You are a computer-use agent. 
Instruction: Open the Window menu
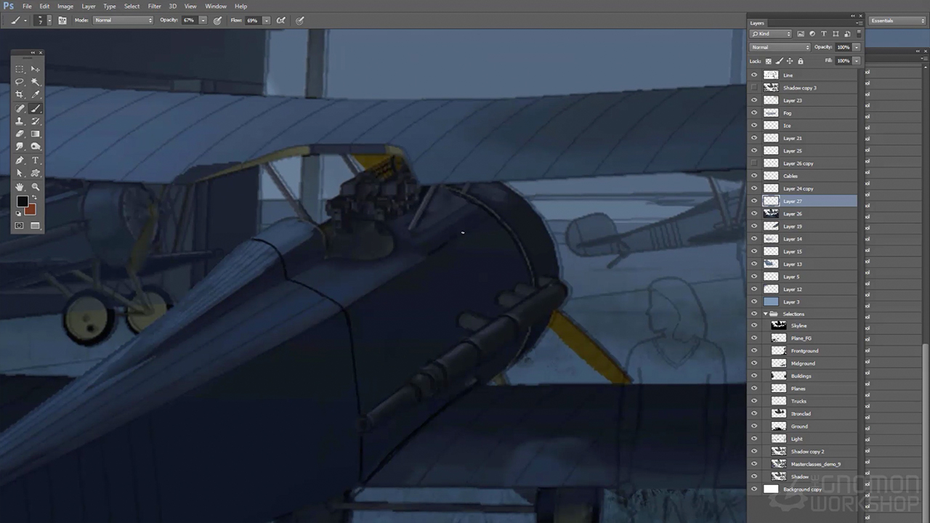tap(215, 7)
